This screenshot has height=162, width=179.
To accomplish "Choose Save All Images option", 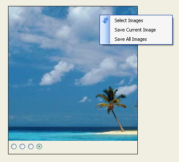I will coord(136,39).
